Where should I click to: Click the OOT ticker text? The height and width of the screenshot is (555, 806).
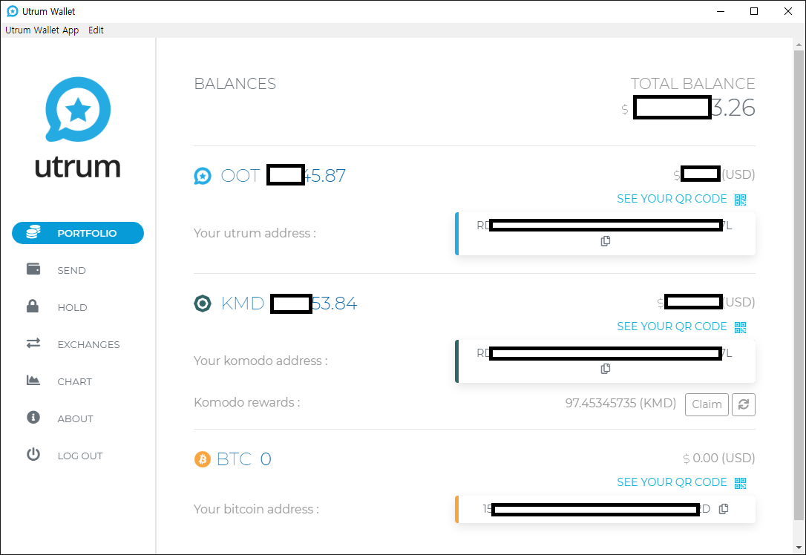coord(240,176)
